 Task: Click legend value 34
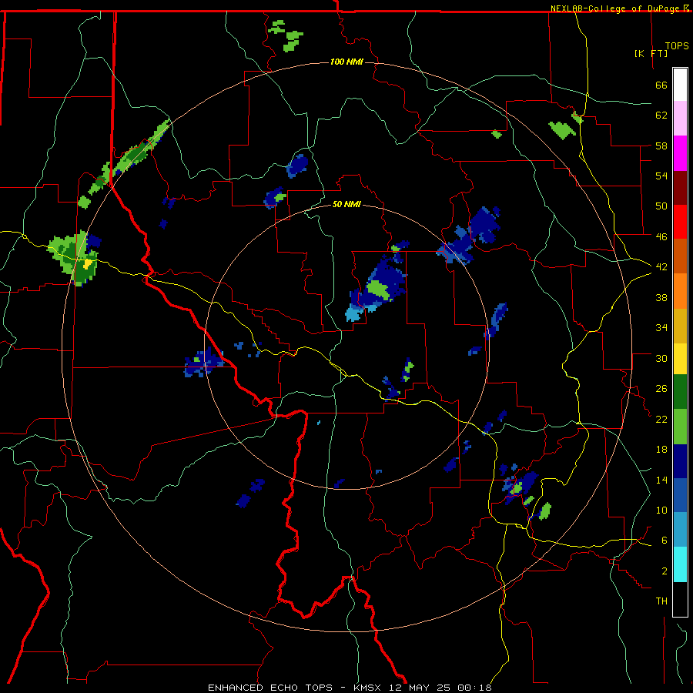pos(661,327)
